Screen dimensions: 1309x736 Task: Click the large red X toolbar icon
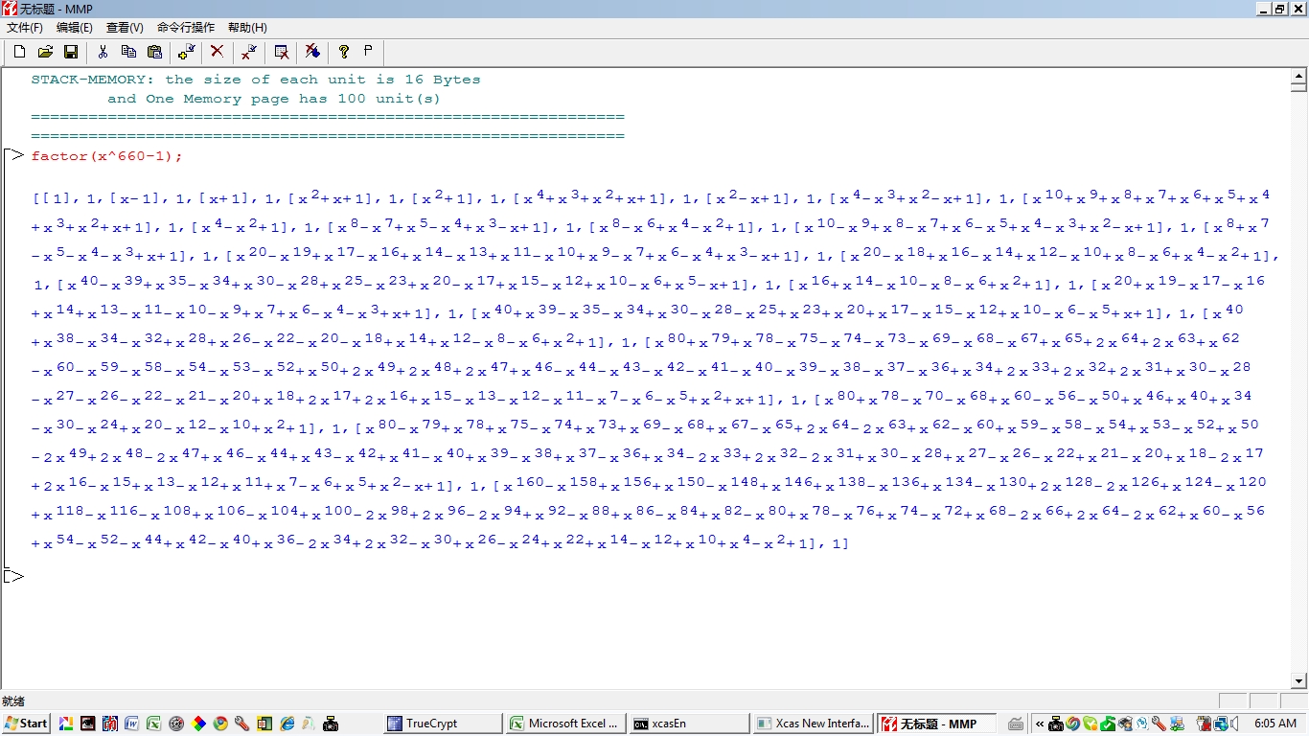[x=218, y=52]
